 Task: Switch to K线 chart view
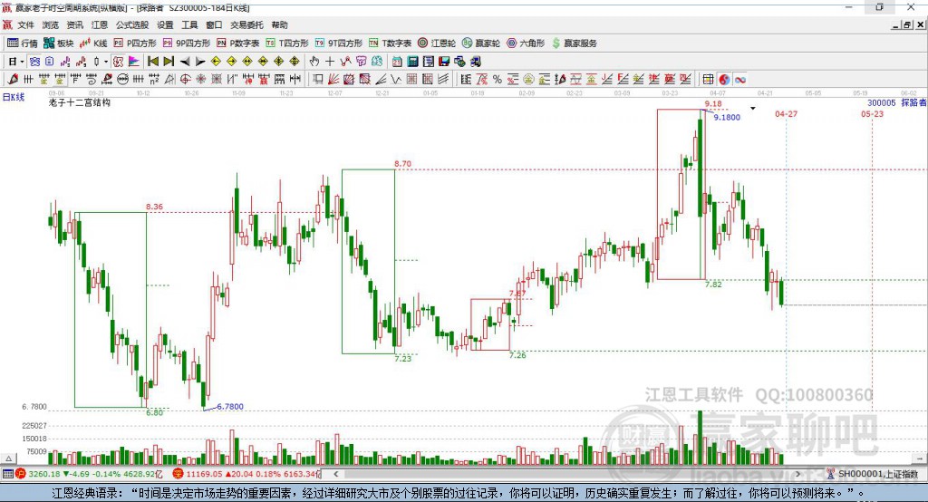coord(93,43)
